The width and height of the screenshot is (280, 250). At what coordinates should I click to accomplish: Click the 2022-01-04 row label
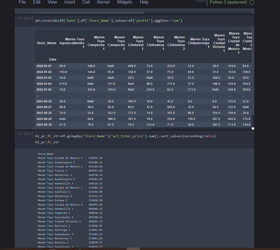pyautogui.click(x=44, y=84)
